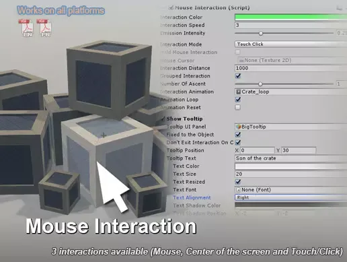The width and height of the screenshot is (347, 262).
Task: Toggle the Mouse Interaction script enabled checkbox
Action: coord(171,7)
